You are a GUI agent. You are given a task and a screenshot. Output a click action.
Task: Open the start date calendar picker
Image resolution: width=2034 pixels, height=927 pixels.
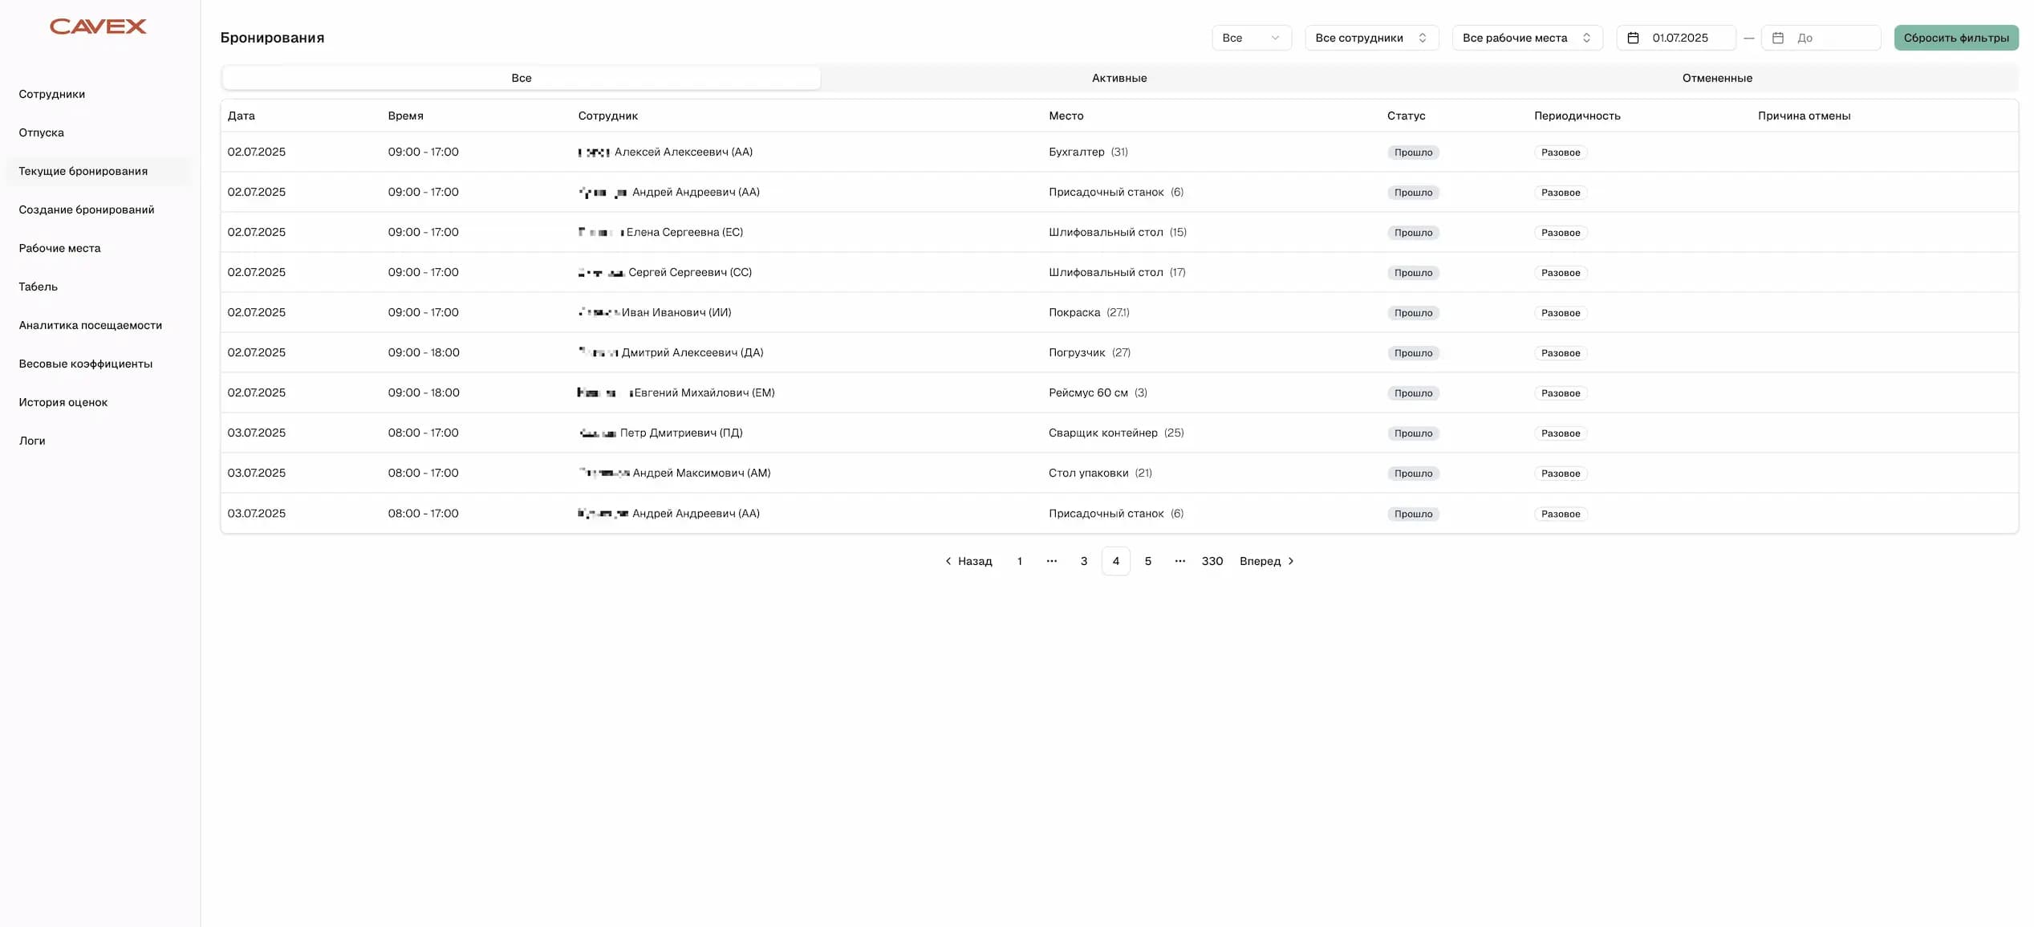pyautogui.click(x=1634, y=37)
